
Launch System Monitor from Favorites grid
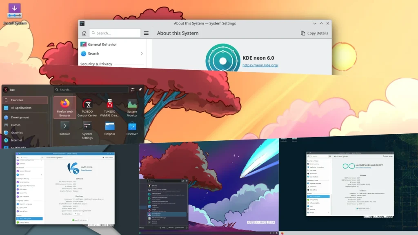point(132,107)
